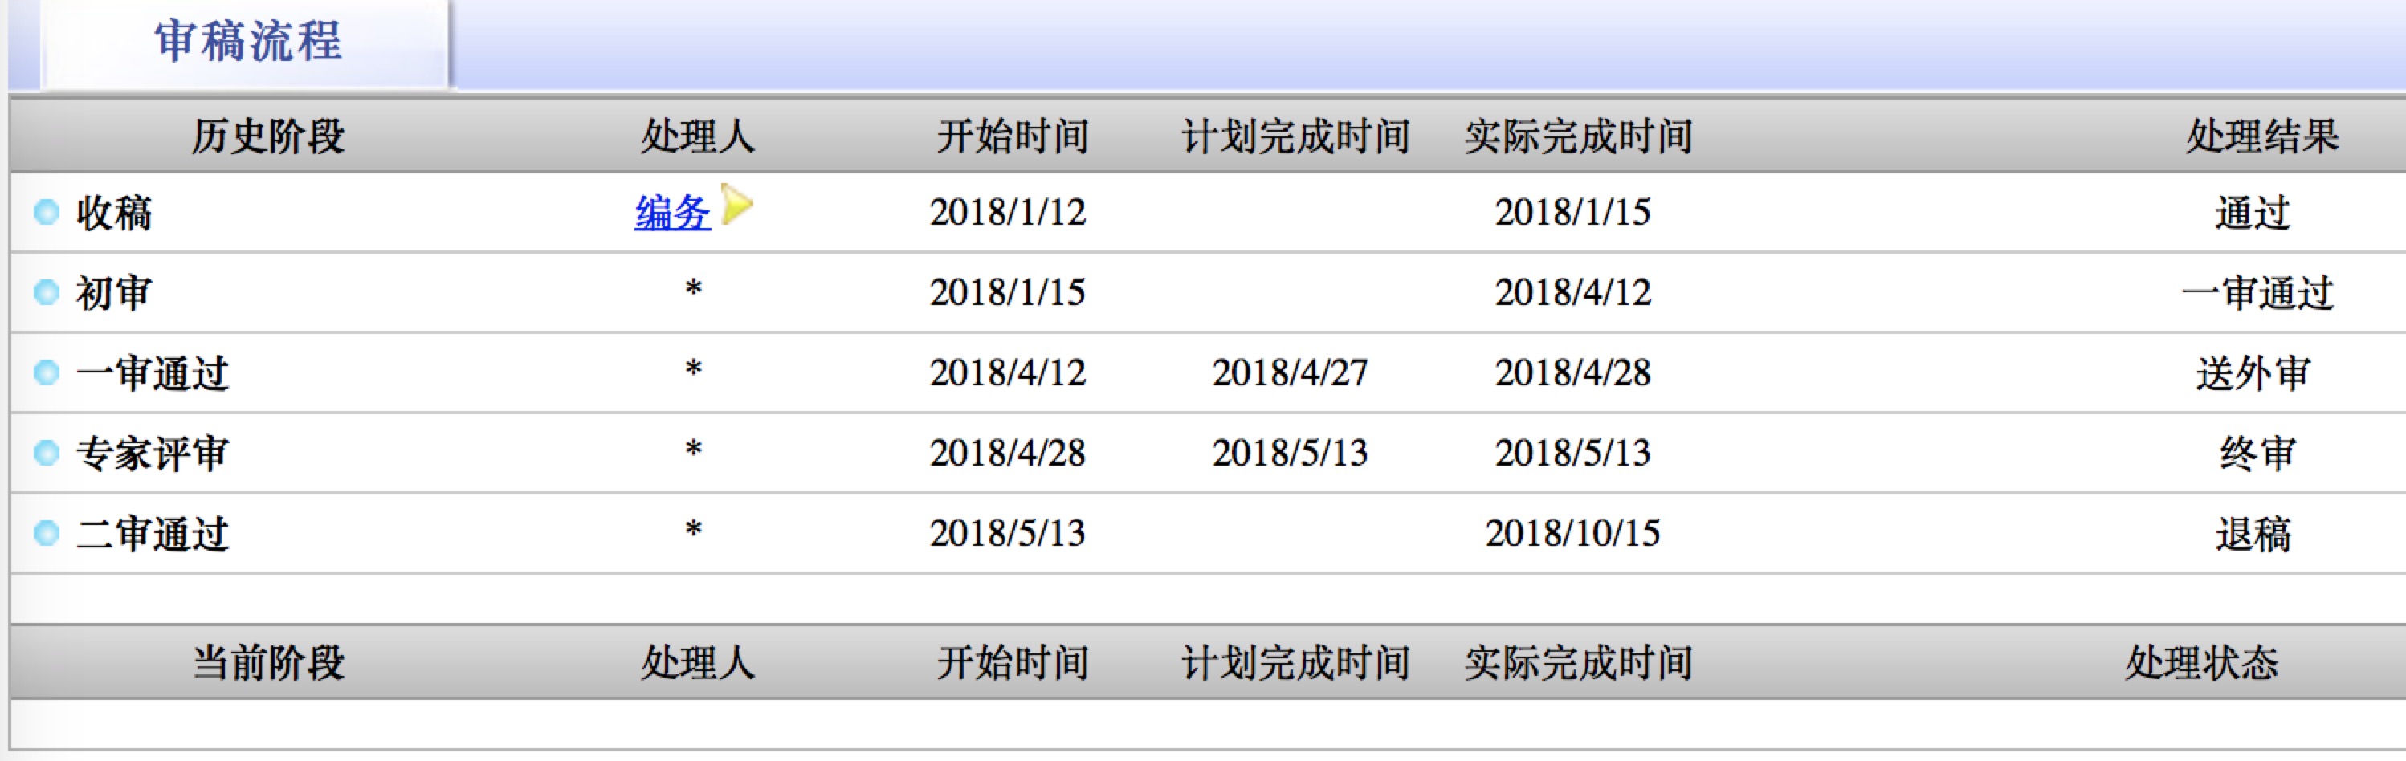2406x761 pixels.
Task: Click the planned completion date 2018/4/27
Action: point(1290,373)
